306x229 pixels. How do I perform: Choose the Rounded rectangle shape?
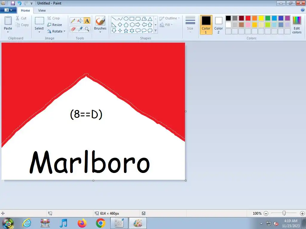138,19
